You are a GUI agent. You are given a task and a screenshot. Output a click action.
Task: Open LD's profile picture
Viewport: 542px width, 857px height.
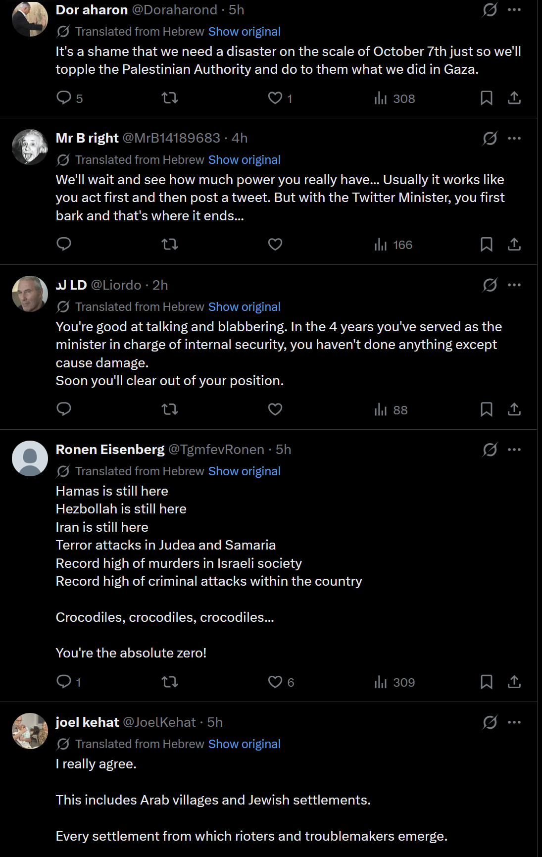coord(30,294)
